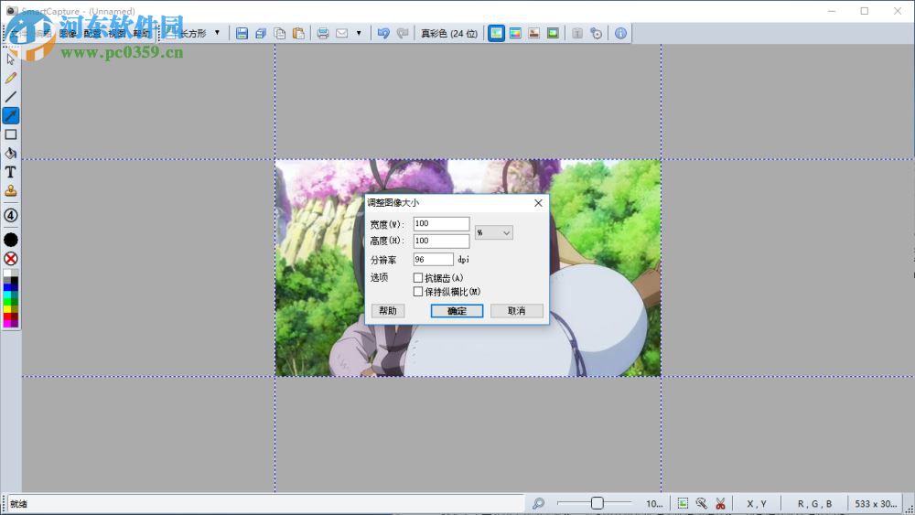The width and height of the screenshot is (915, 515).
Task: Click the paste clipboard icon
Action: [298, 33]
